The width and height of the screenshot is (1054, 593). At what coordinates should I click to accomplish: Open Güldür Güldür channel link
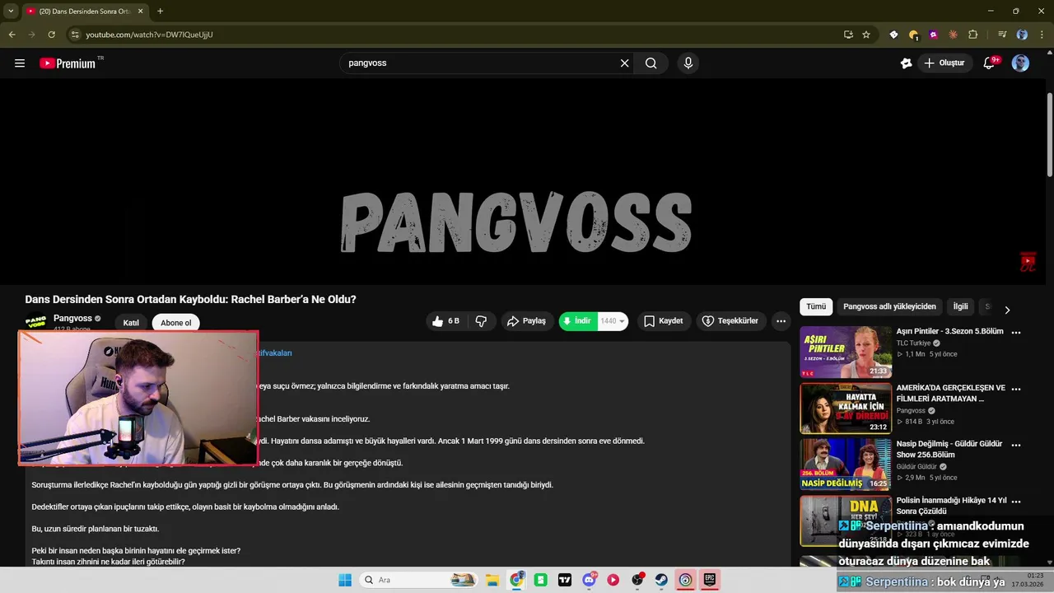915,466
